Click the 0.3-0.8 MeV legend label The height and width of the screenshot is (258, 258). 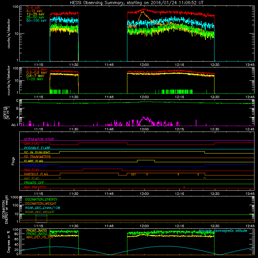tap(37, 73)
